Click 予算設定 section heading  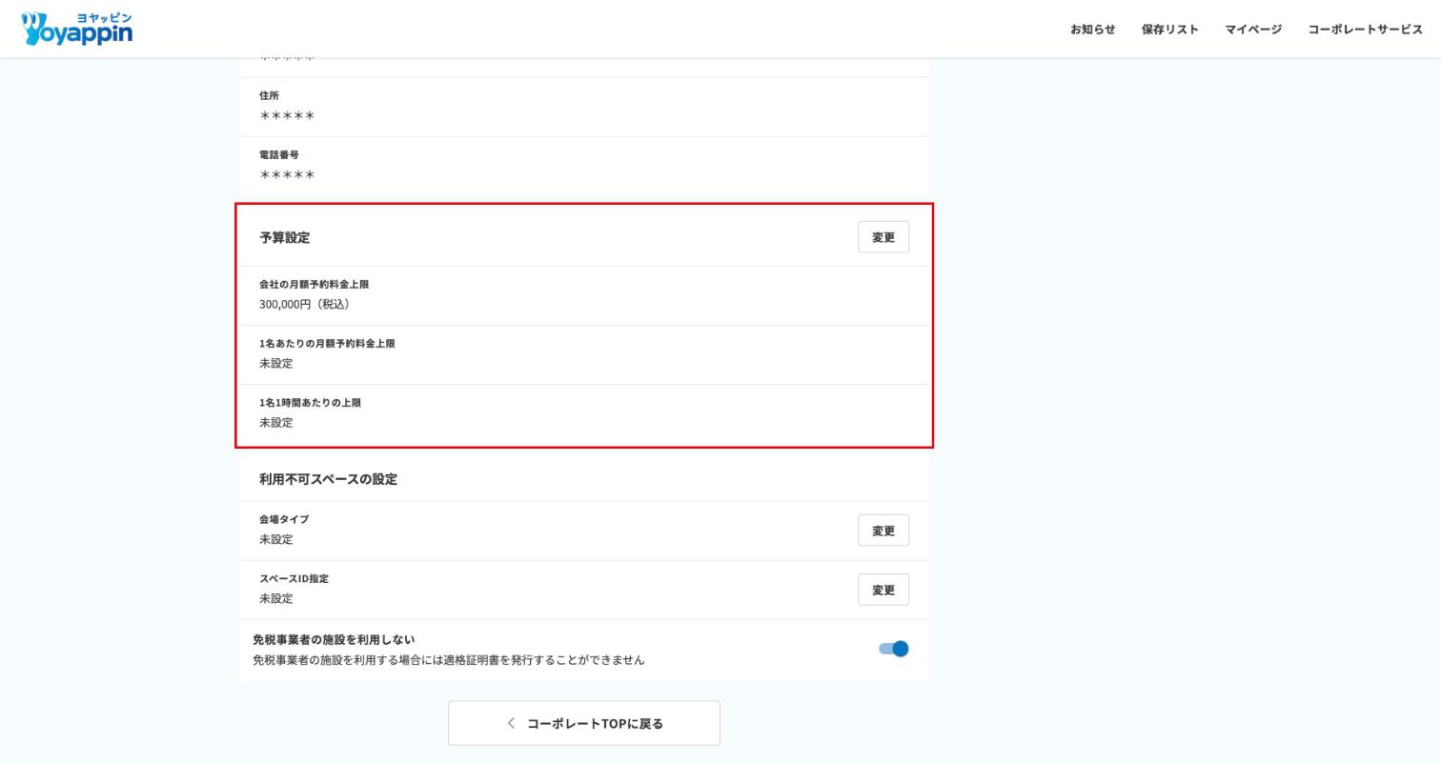(x=284, y=237)
